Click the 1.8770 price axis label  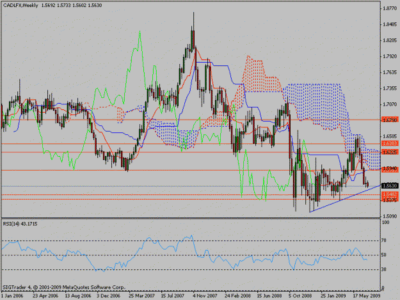coord(390,8)
